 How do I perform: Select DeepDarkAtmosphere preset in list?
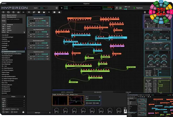tap(13, 52)
